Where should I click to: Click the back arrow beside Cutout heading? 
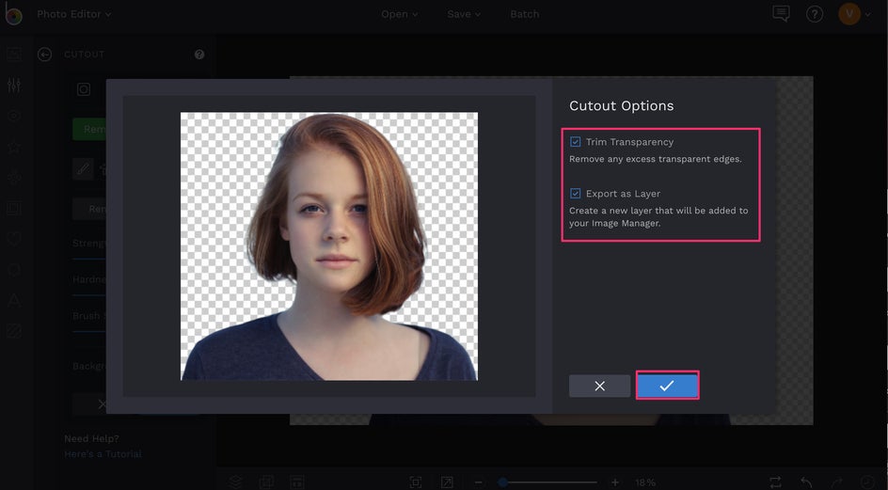pos(44,55)
